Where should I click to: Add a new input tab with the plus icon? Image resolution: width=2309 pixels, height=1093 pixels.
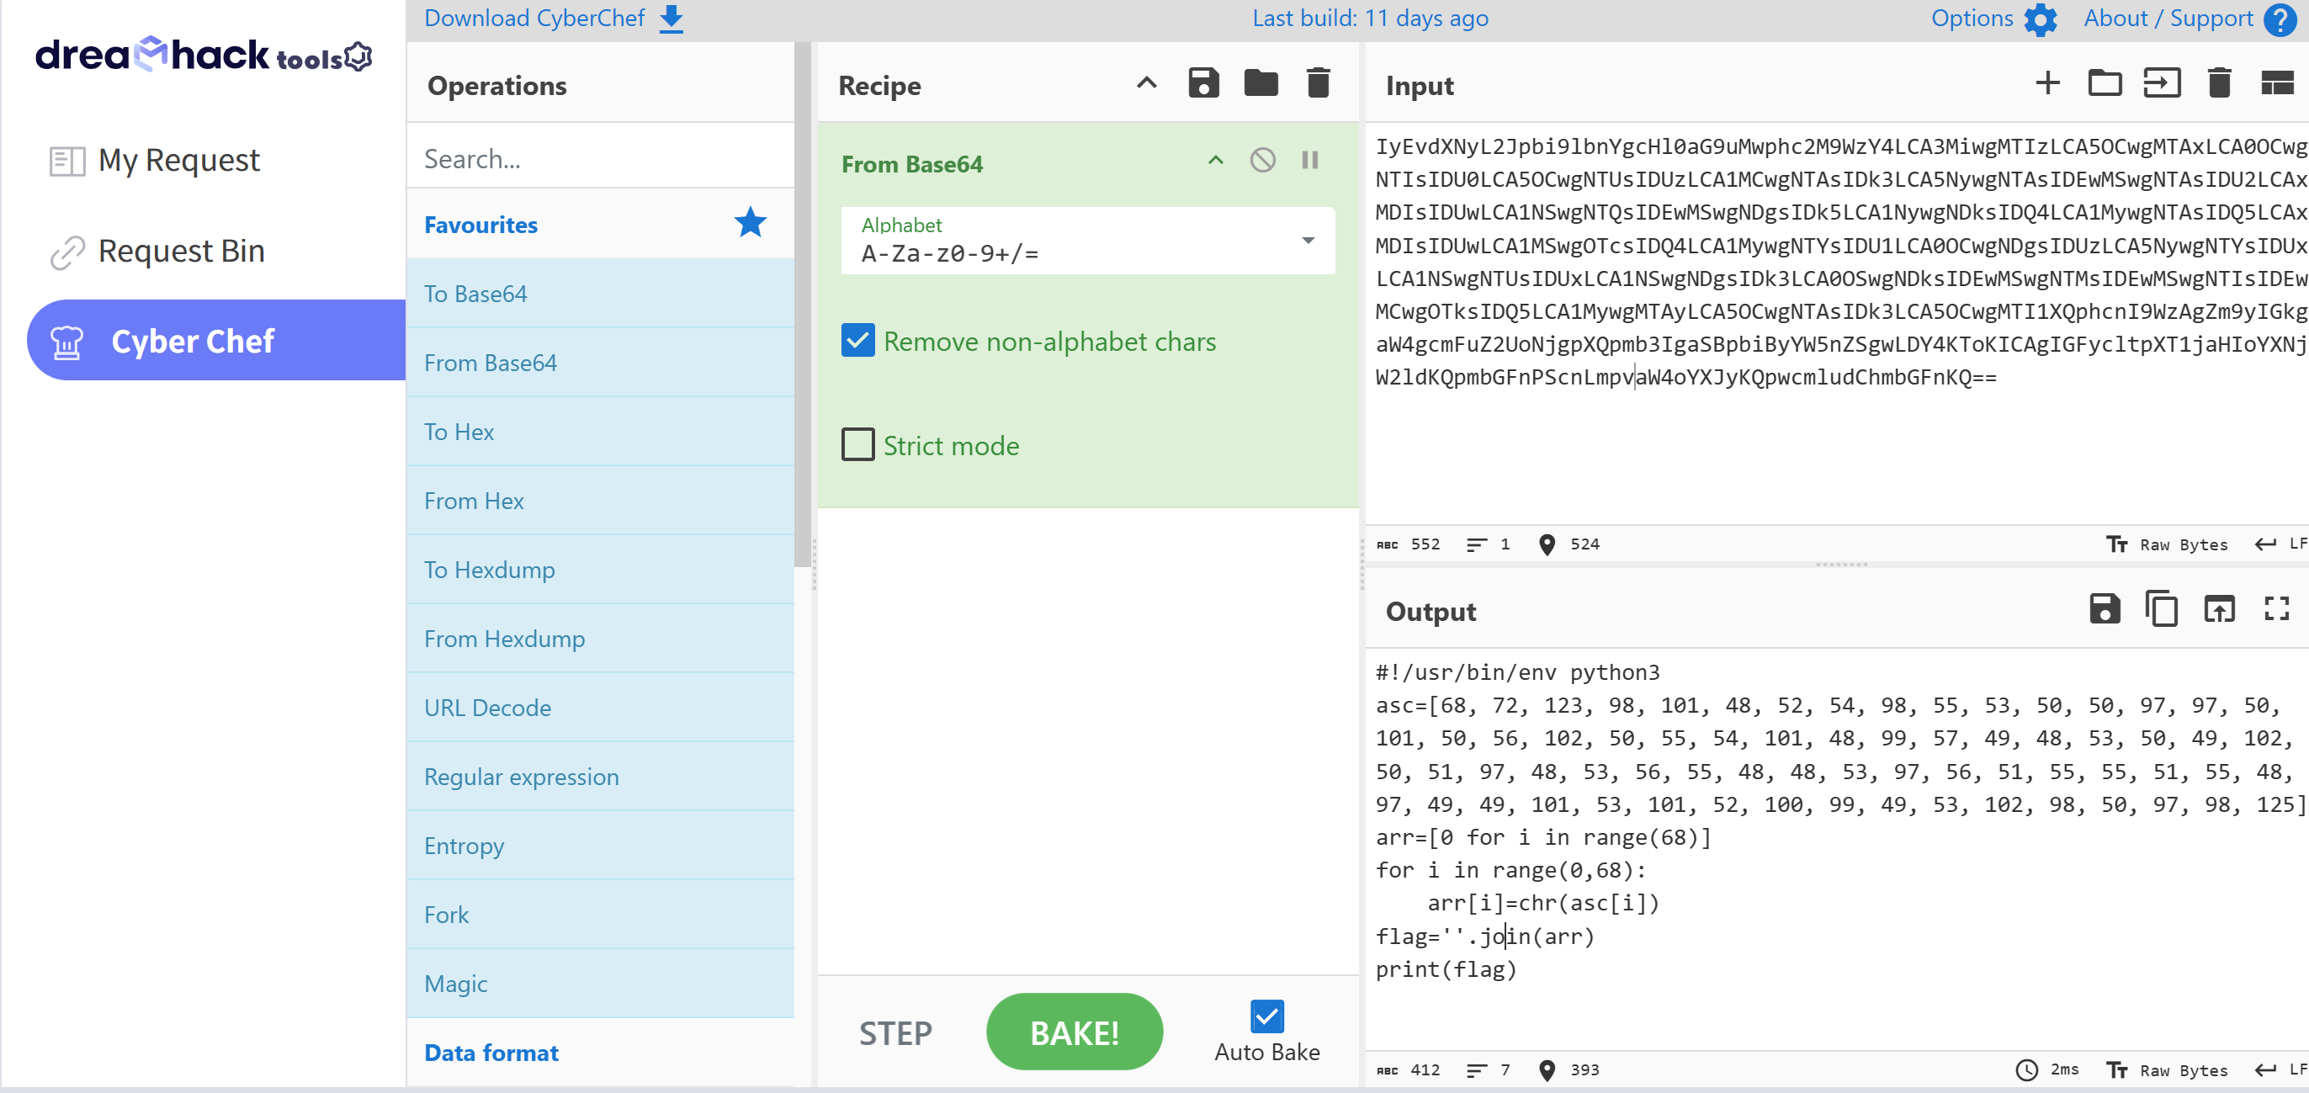[x=2047, y=83]
